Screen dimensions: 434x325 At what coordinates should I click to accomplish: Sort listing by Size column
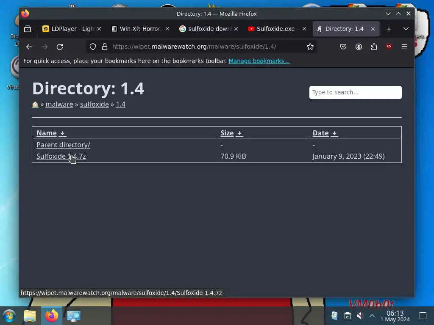pos(227,133)
